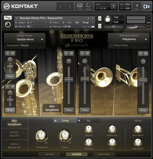This screenshot has width=153, height=159.
Task: Click the far-right channel volume fader
Action: coord(143,80)
